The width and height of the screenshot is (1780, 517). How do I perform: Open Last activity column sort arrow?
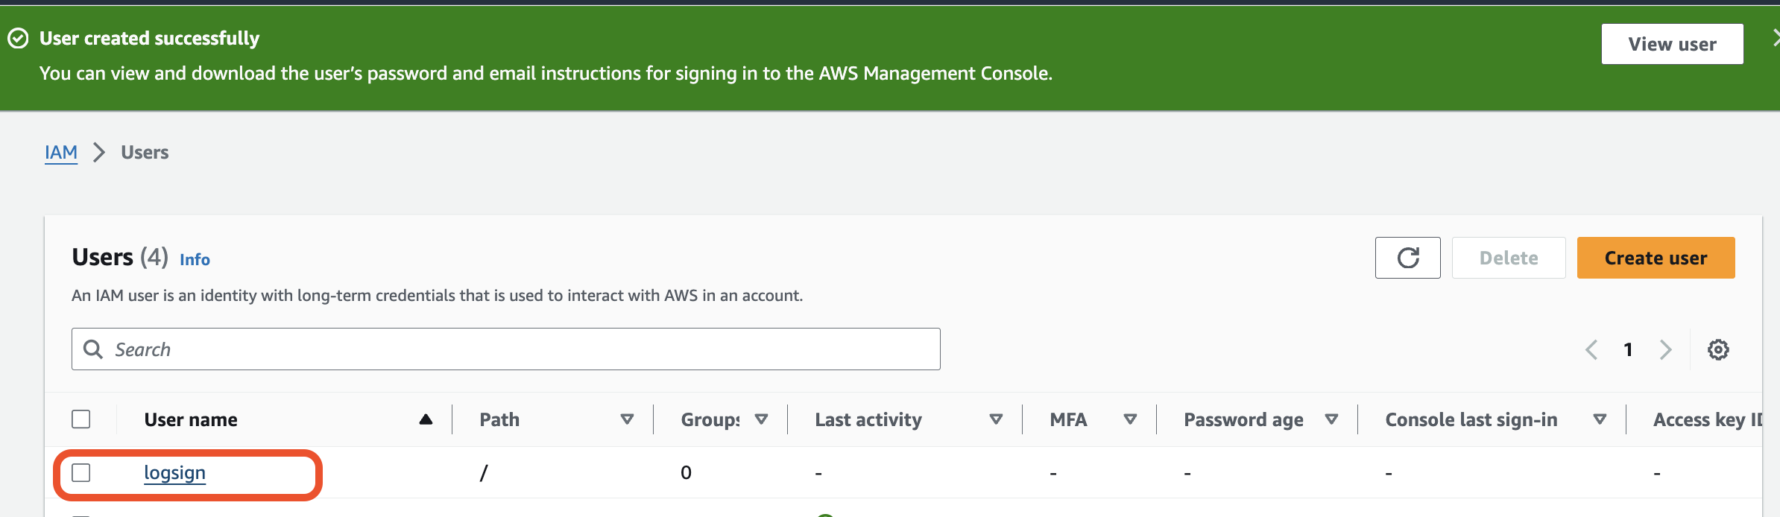pyautogui.click(x=996, y=419)
